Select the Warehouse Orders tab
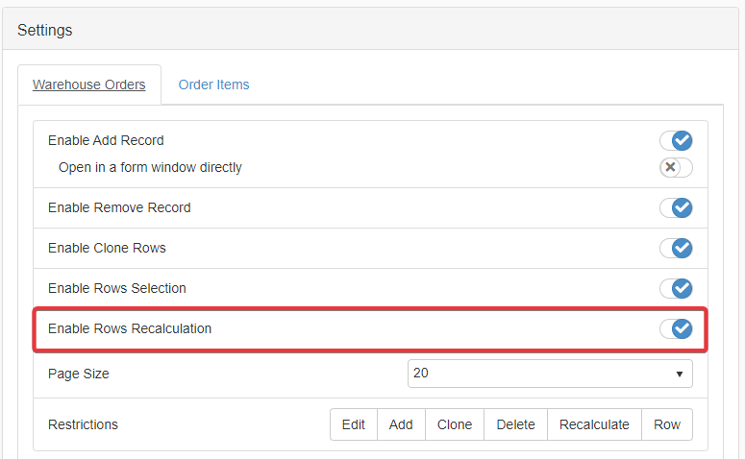 [x=89, y=85]
